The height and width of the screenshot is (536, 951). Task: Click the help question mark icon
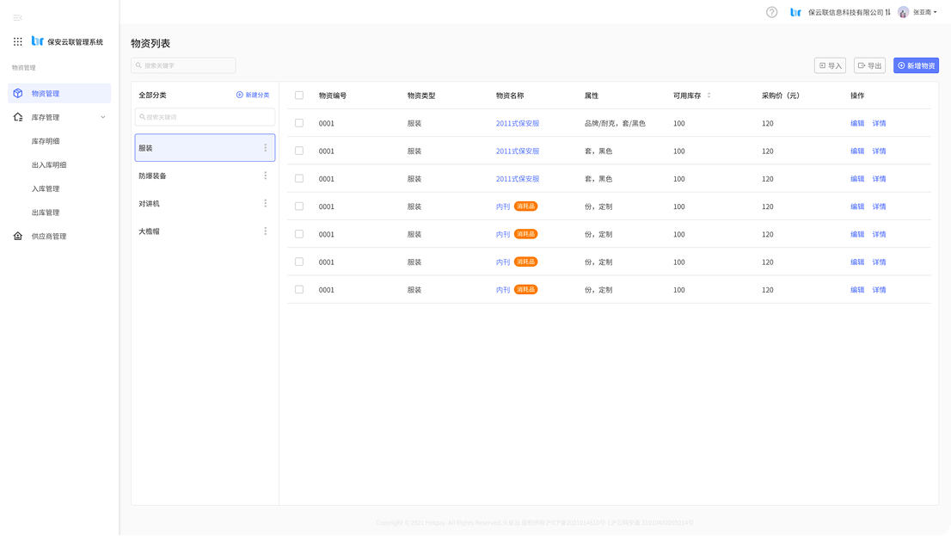coord(771,12)
